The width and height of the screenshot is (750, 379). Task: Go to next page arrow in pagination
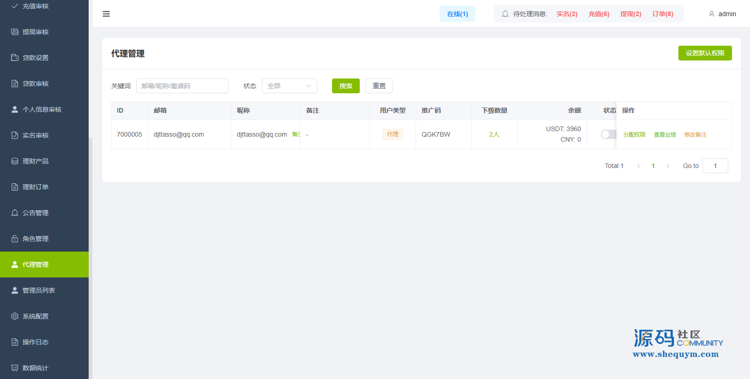(x=668, y=166)
